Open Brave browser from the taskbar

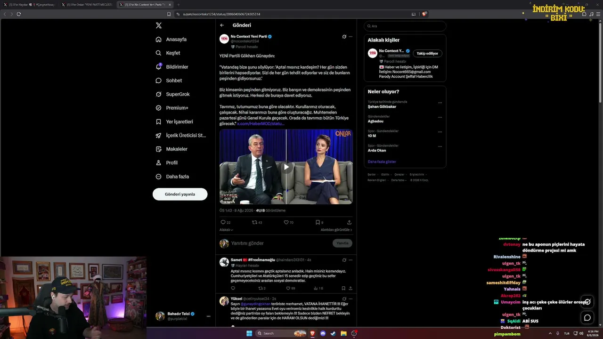(x=312, y=333)
